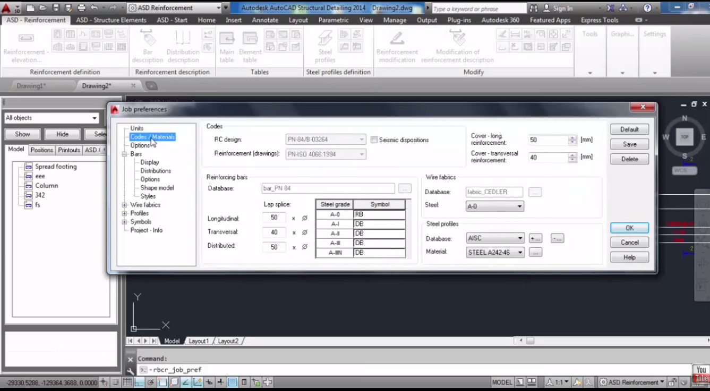The height and width of the screenshot is (391, 710).
Task: Enable the Seismic dispositions checkbox
Action: (x=374, y=140)
